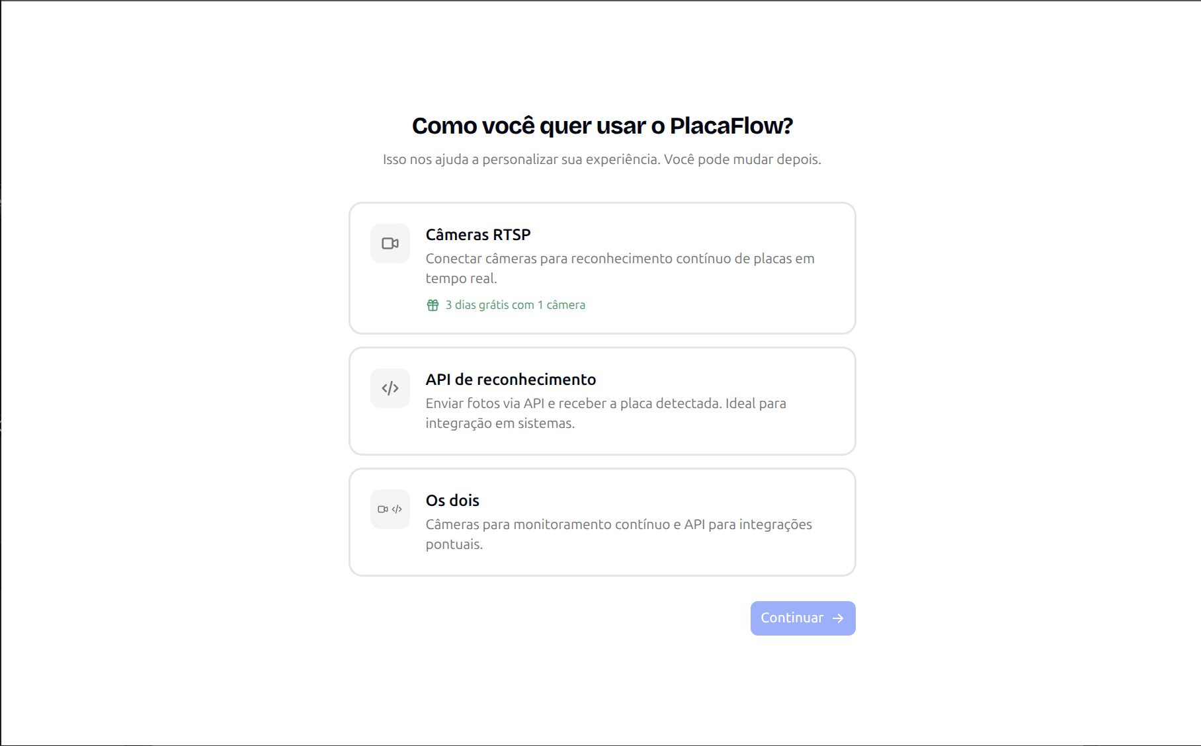Click the Como você quer usar o PlacaFlow heading
This screenshot has height=746, width=1201.
[x=602, y=126]
